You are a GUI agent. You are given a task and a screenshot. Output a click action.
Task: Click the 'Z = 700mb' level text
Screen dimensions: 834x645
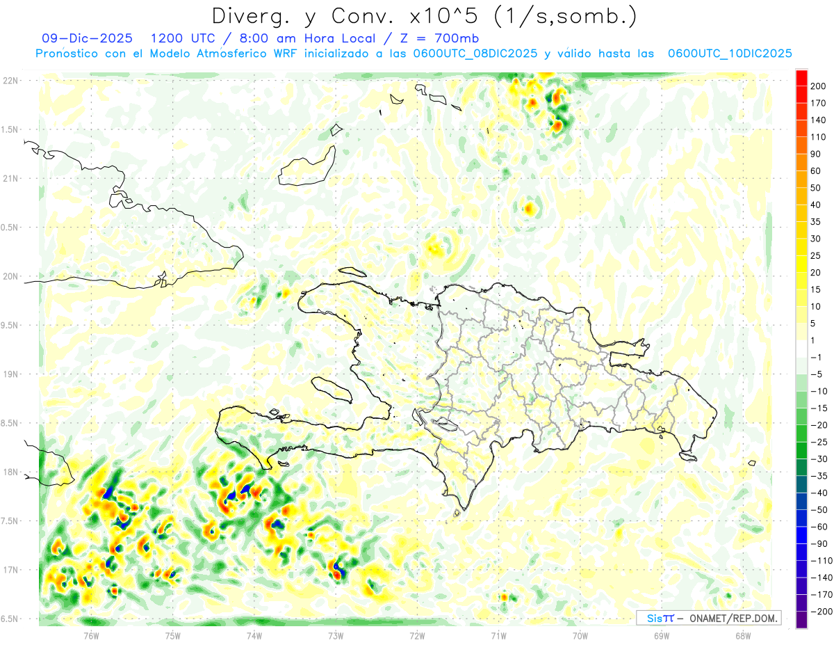pyautogui.click(x=440, y=38)
